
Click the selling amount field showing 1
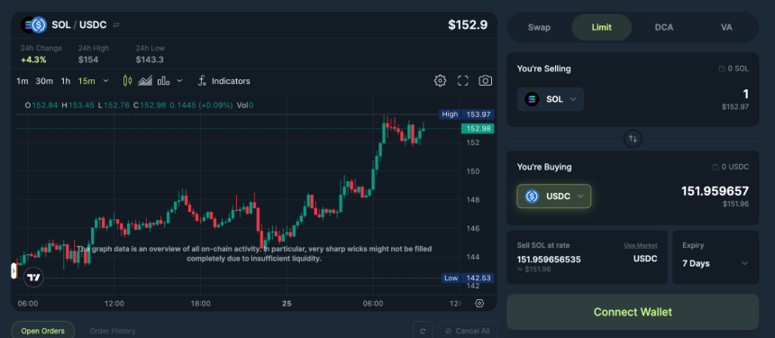point(745,94)
